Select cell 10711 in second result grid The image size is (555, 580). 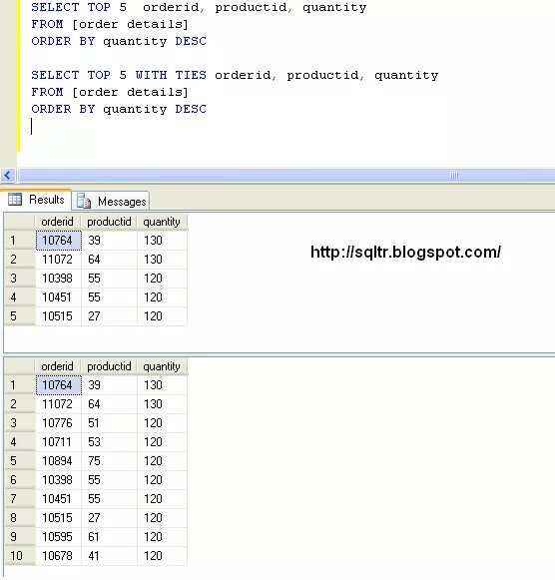click(59, 442)
